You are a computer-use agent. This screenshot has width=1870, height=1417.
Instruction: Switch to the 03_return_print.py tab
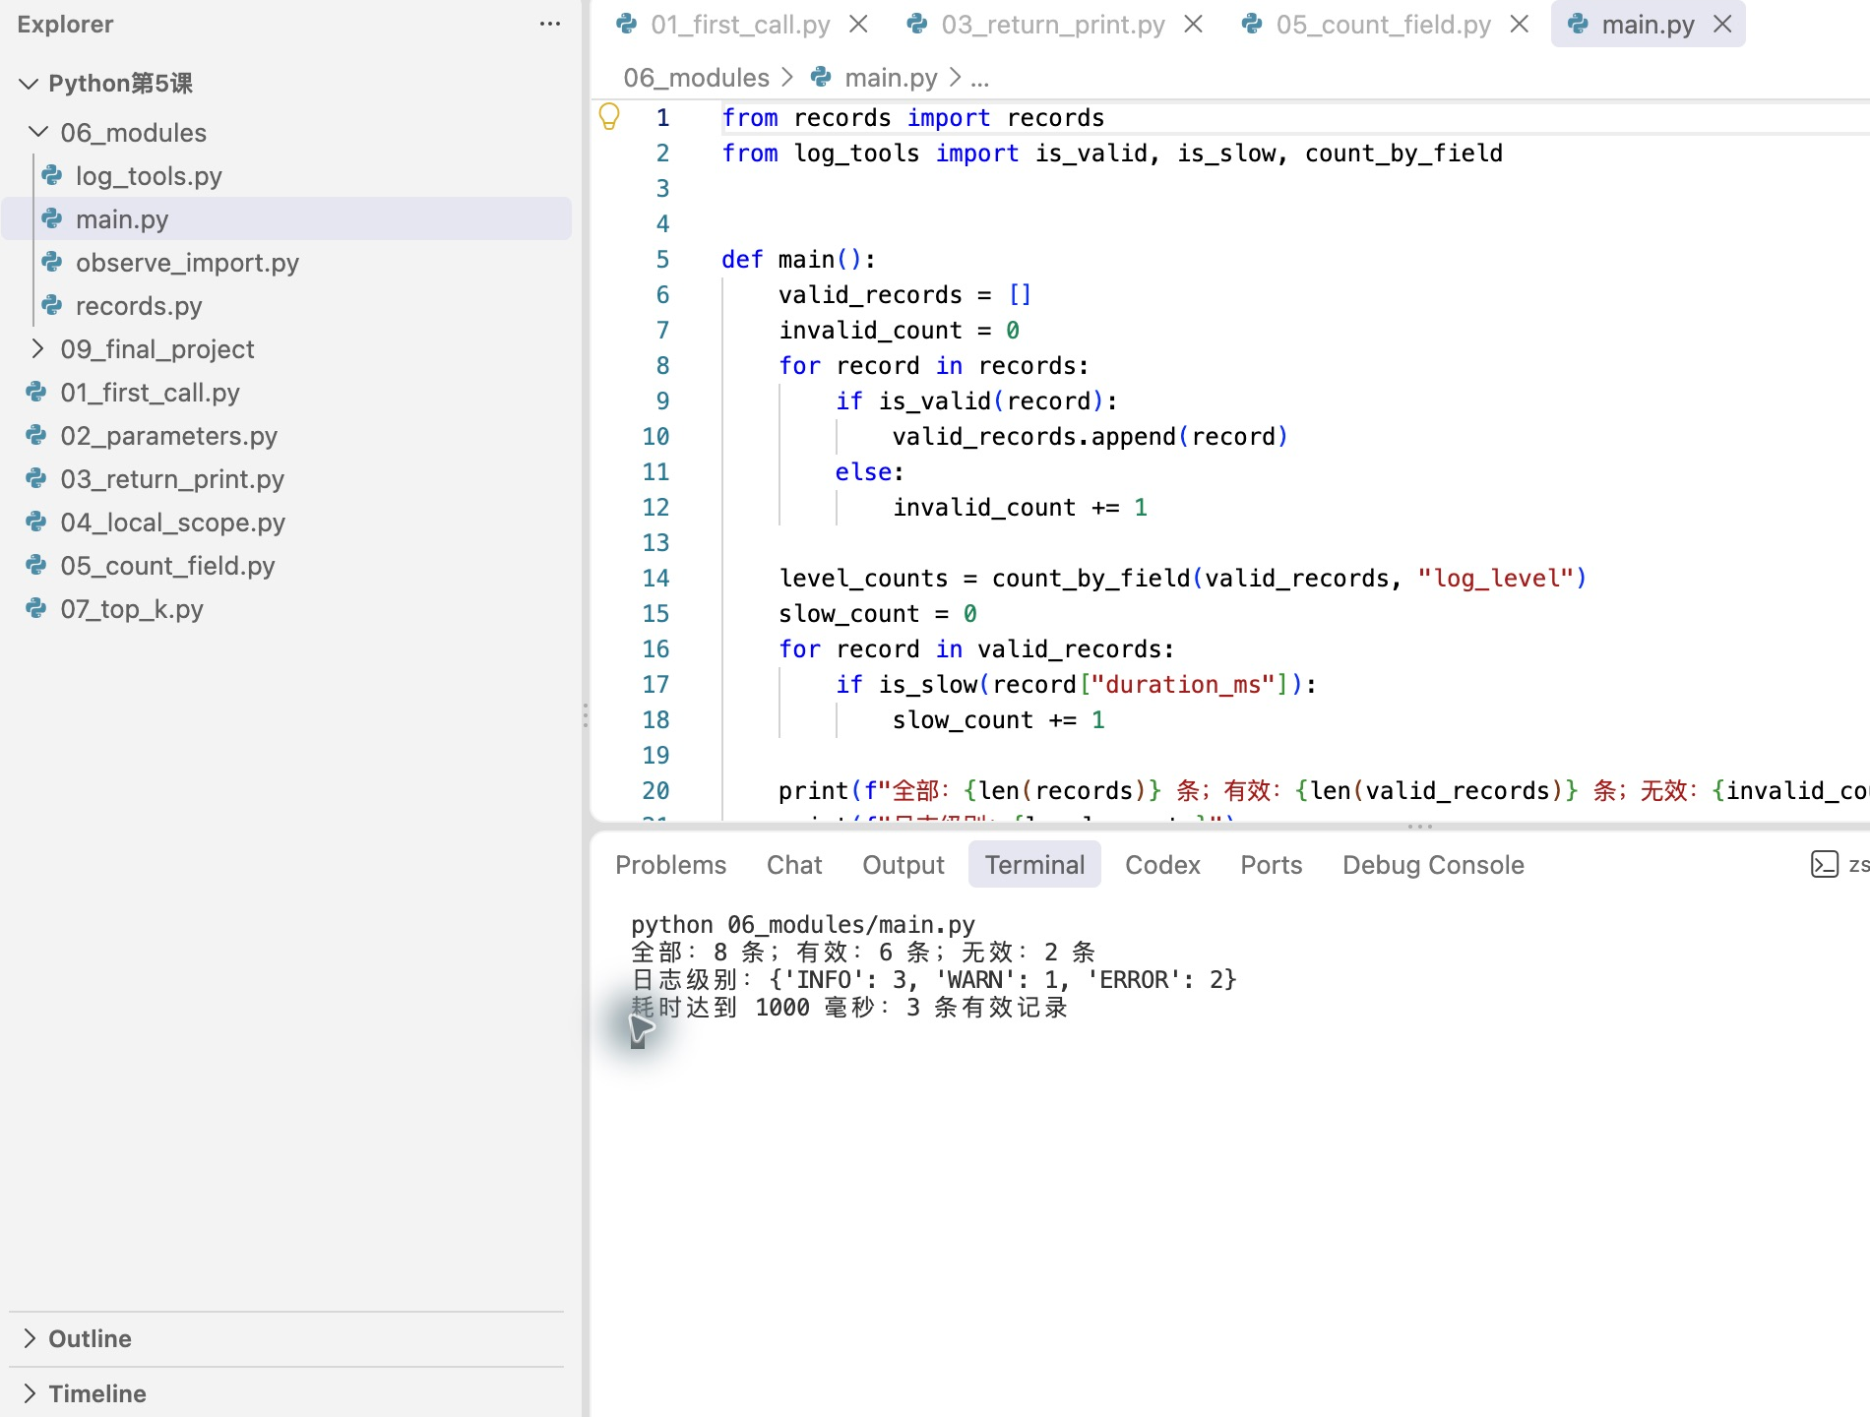(1053, 25)
